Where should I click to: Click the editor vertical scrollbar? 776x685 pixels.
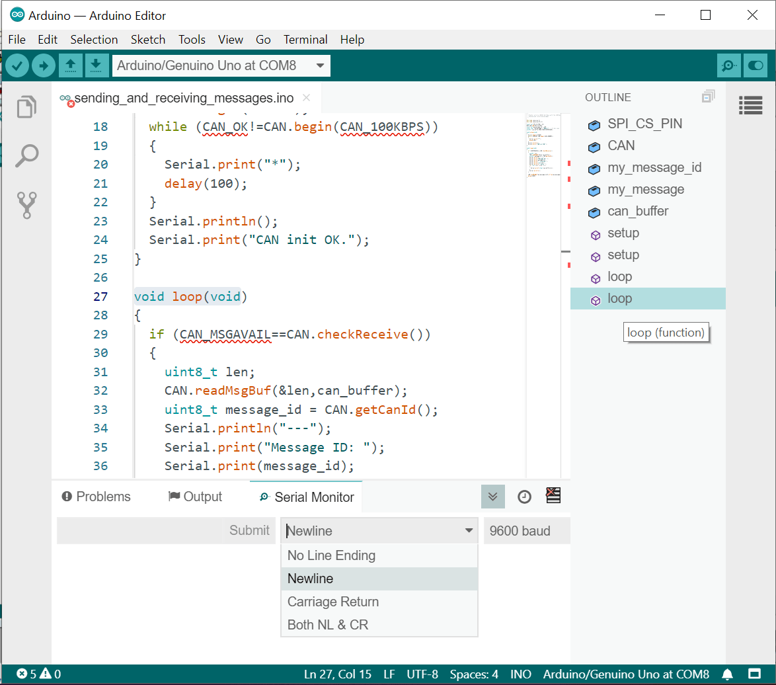566,296
